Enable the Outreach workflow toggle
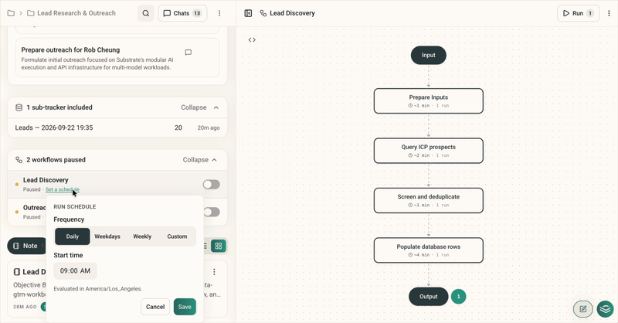 212,212
